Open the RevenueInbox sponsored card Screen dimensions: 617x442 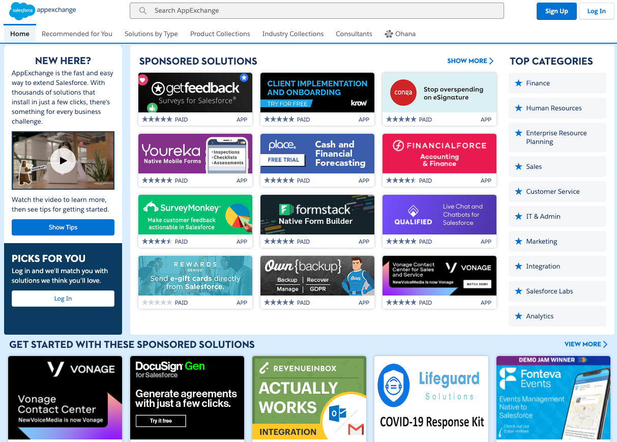(x=309, y=399)
